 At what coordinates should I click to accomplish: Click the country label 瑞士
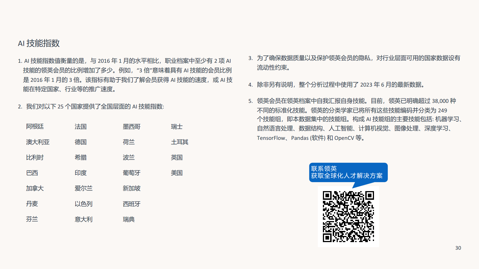click(176, 127)
